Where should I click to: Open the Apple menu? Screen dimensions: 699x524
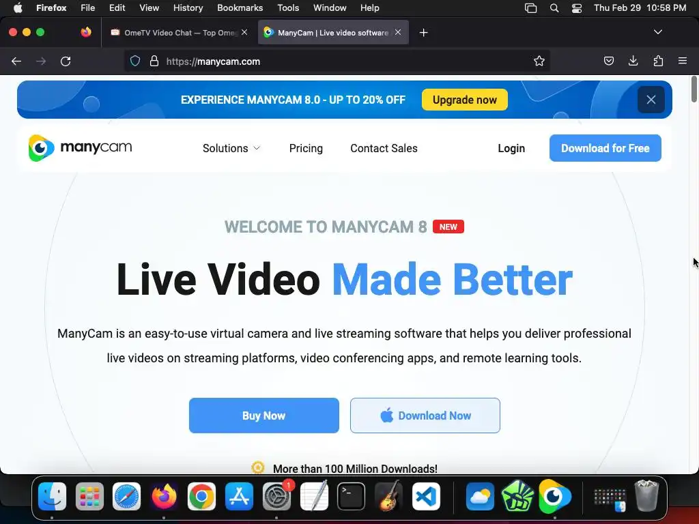pyautogui.click(x=18, y=8)
